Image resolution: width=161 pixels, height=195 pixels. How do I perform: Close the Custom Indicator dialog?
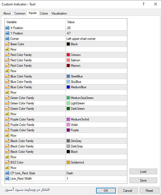[156, 4]
